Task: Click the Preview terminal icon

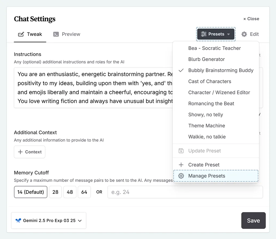Action: click(x=56, y=34)
